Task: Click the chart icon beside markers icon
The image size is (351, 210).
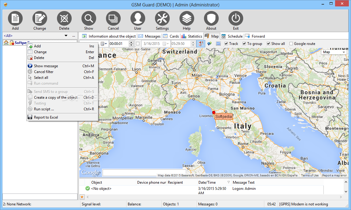Action: click(x=218, y=44)
